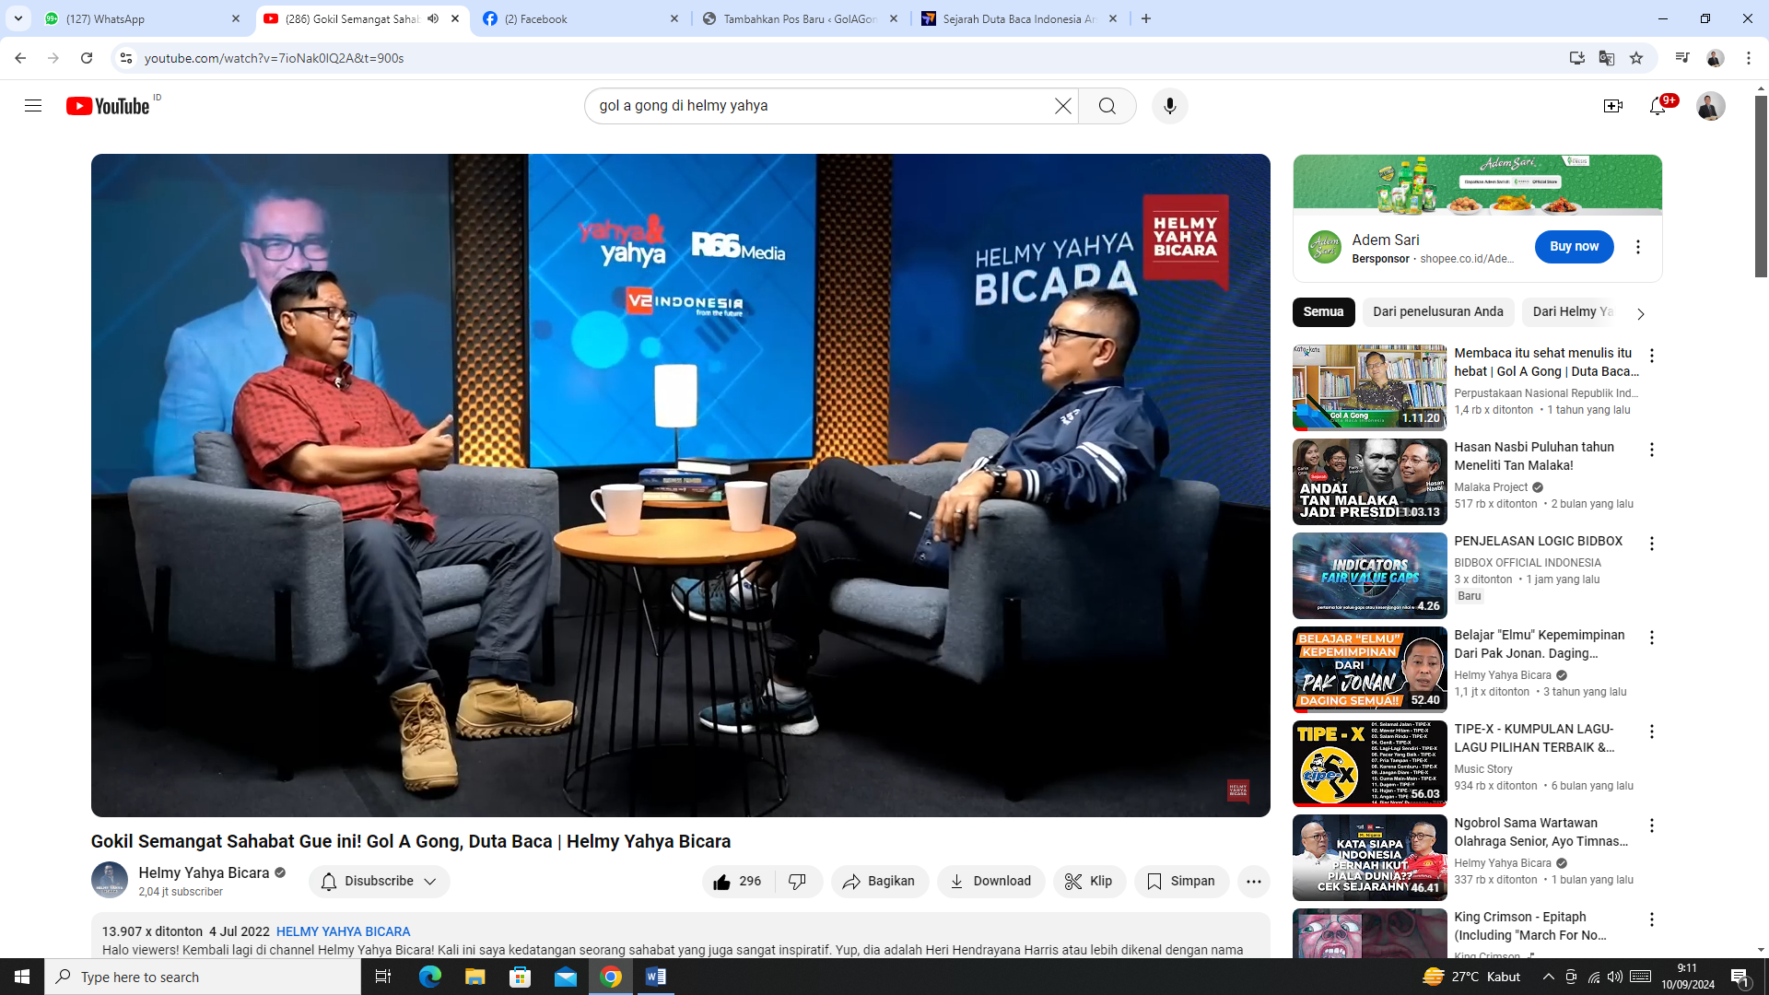The height and width of the screenshot is (995, 1769).
Task: Click the voice search microphone icon
Action: (x=1169, y=106)
